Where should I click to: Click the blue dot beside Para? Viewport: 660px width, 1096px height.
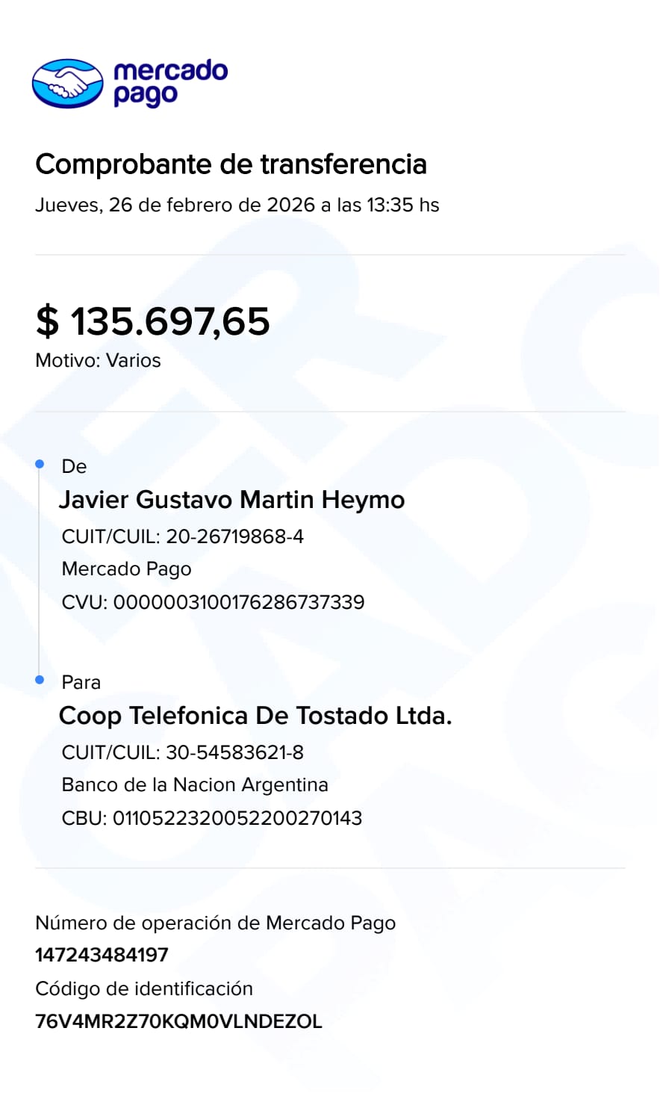(x=40, y=680)
